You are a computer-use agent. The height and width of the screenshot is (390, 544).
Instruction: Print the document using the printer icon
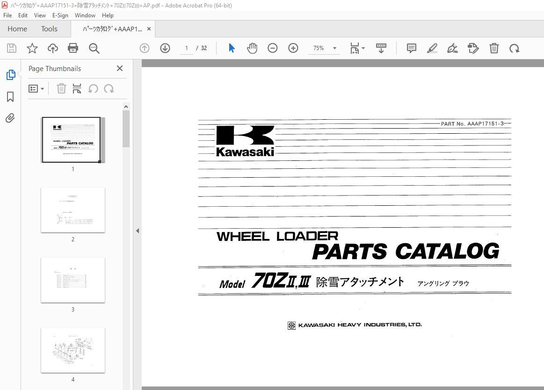[x=73, y=48]
